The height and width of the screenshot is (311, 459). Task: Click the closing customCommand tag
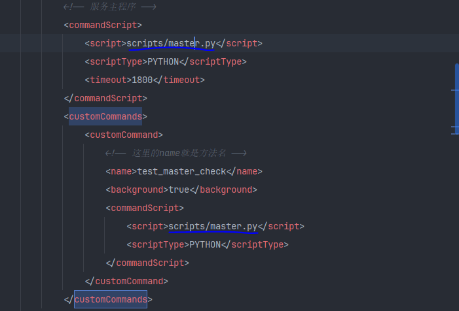126,281
